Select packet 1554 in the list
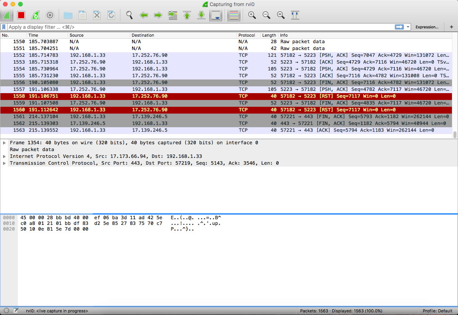This screenshot has height=315, width=458. [226, 69]
